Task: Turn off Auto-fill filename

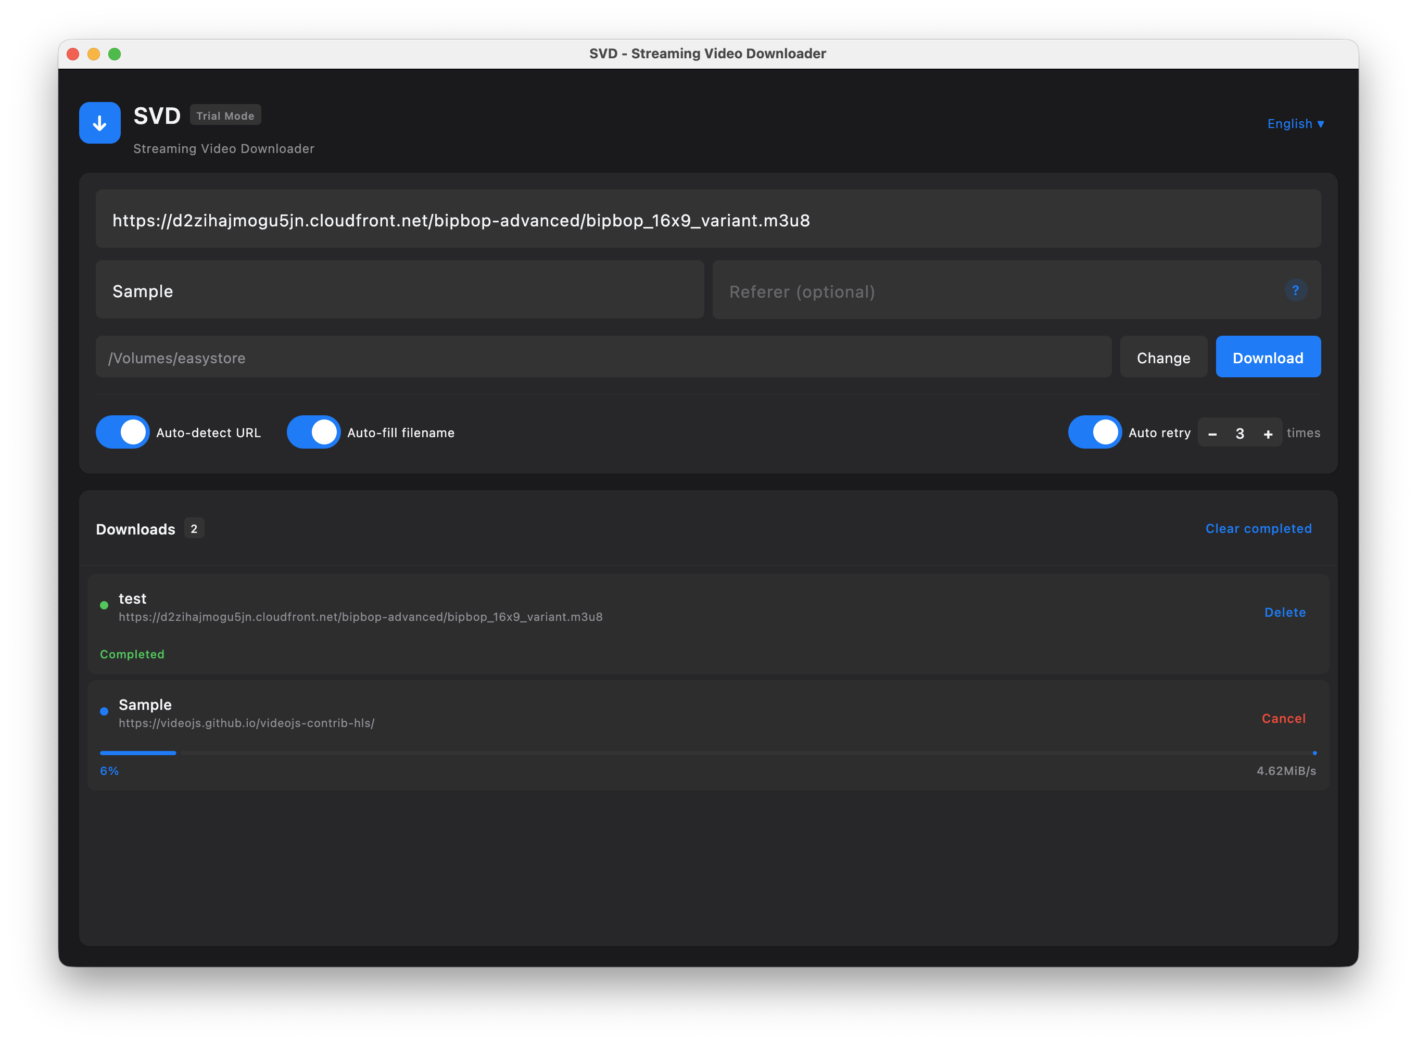Action: click(x=313, y=431)
